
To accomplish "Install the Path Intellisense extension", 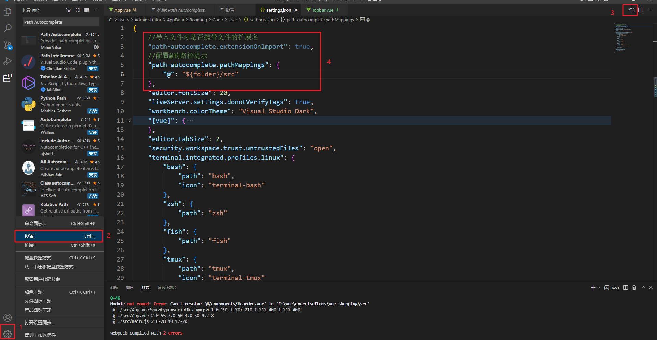I will 93,69.
